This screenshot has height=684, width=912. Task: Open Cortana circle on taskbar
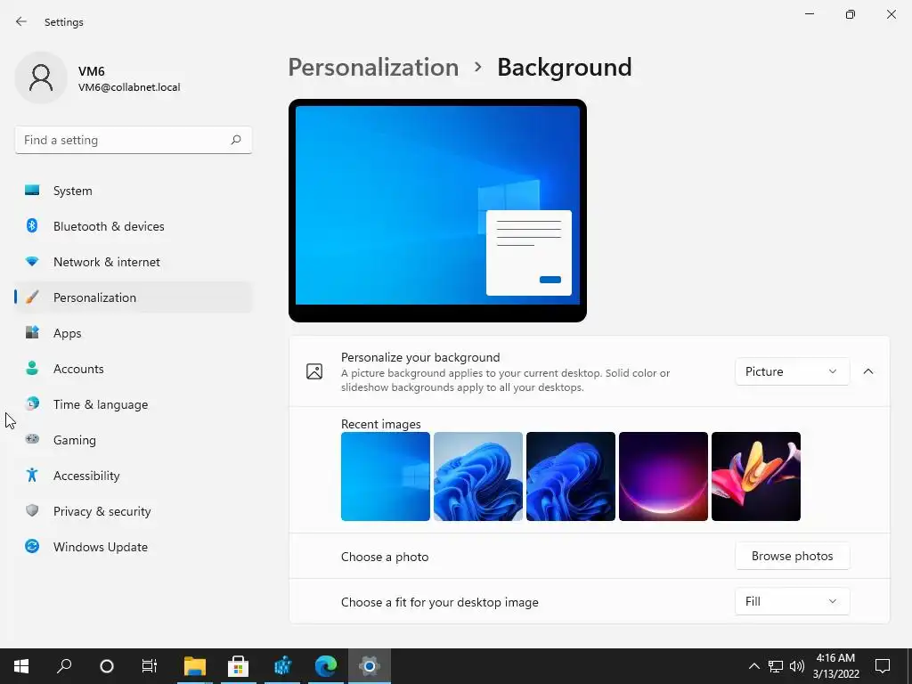(x=107, y=666)
